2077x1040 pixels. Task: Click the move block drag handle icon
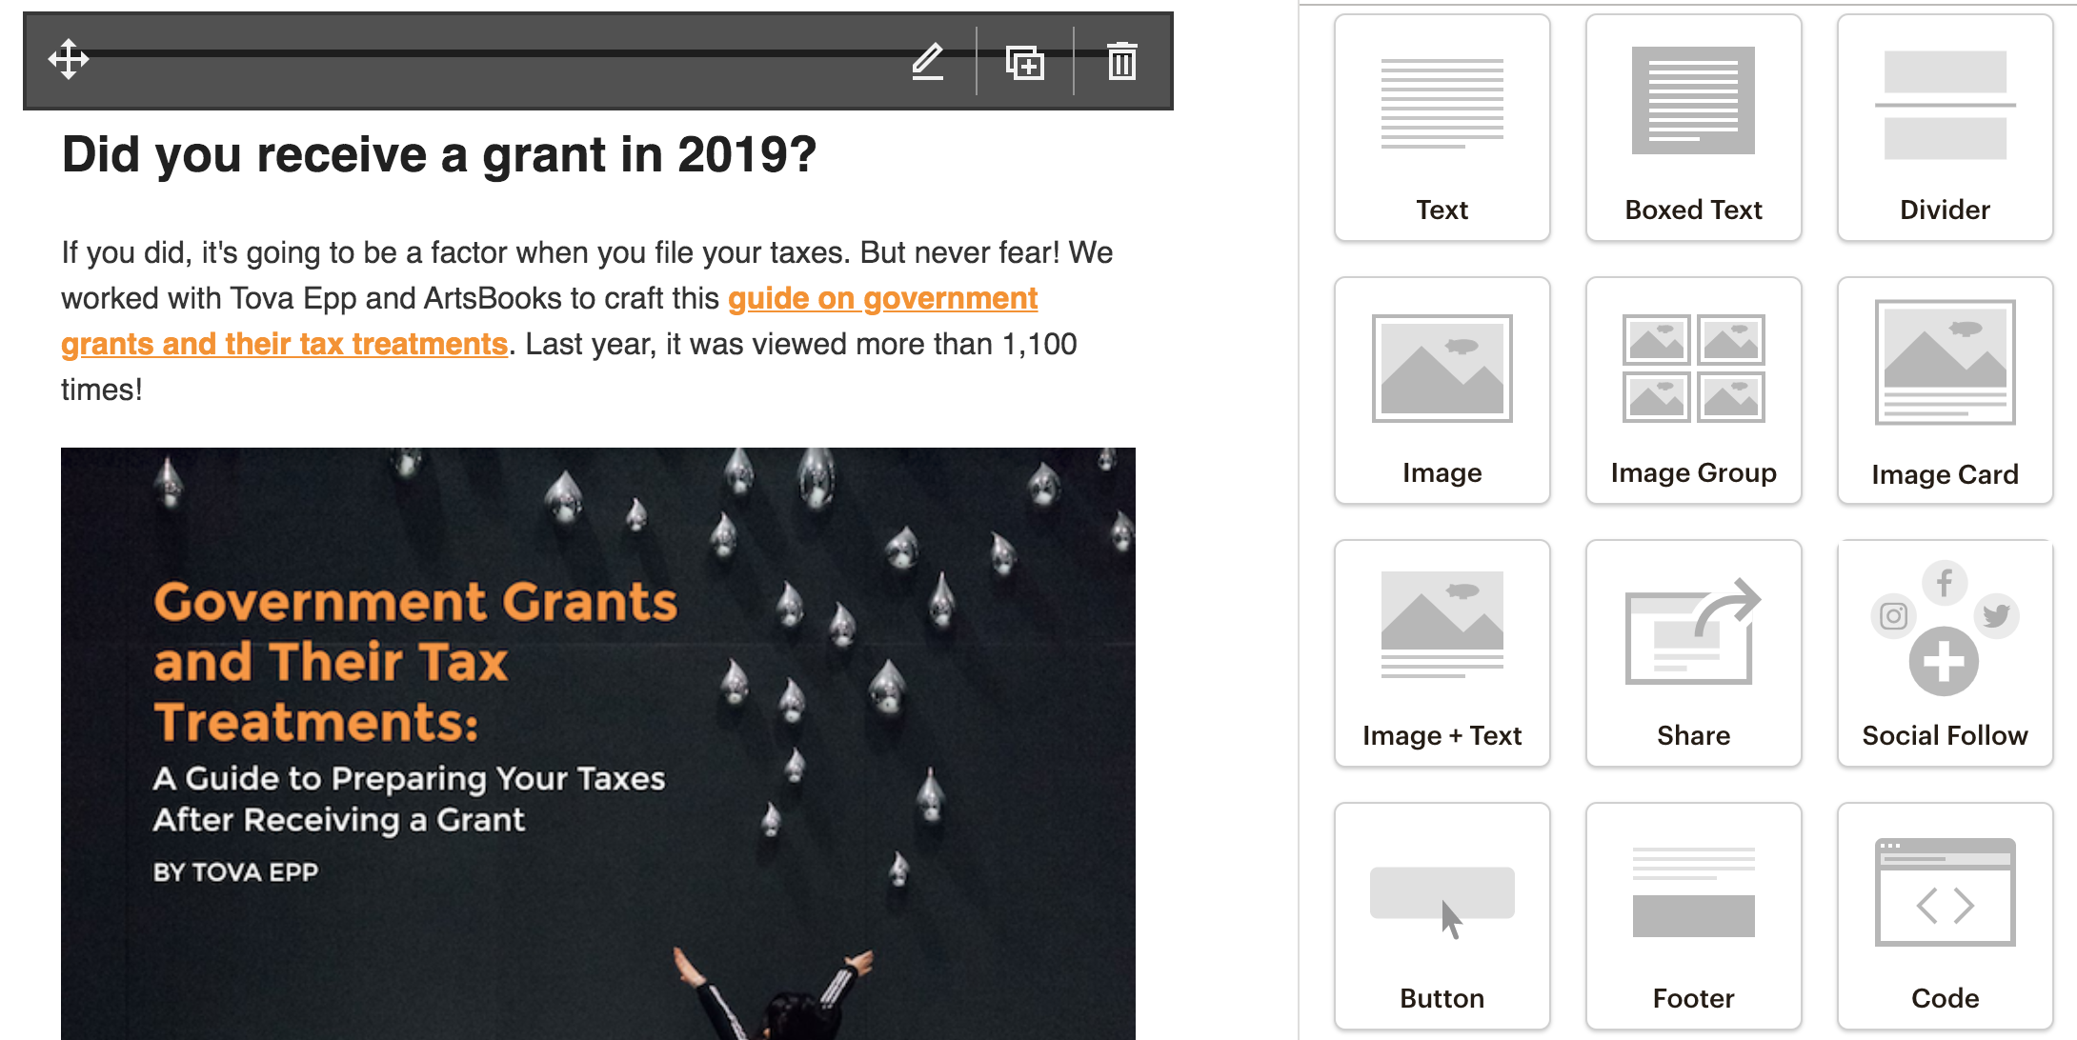click(69, 60)
